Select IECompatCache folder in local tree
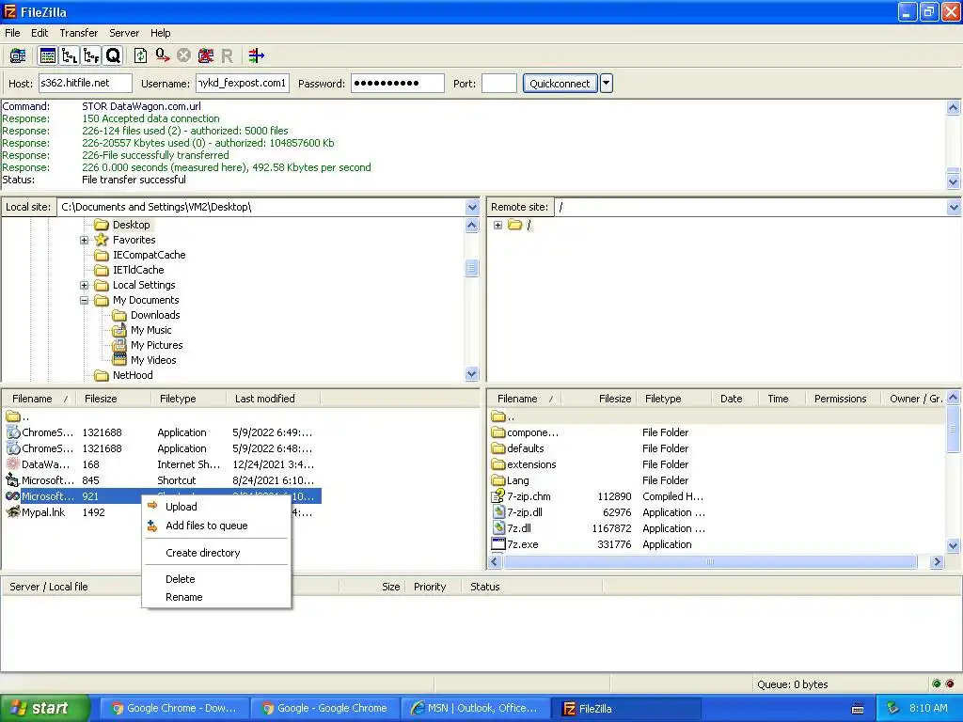The width and height of the screenshot is (963, 722). coord(149,255)
